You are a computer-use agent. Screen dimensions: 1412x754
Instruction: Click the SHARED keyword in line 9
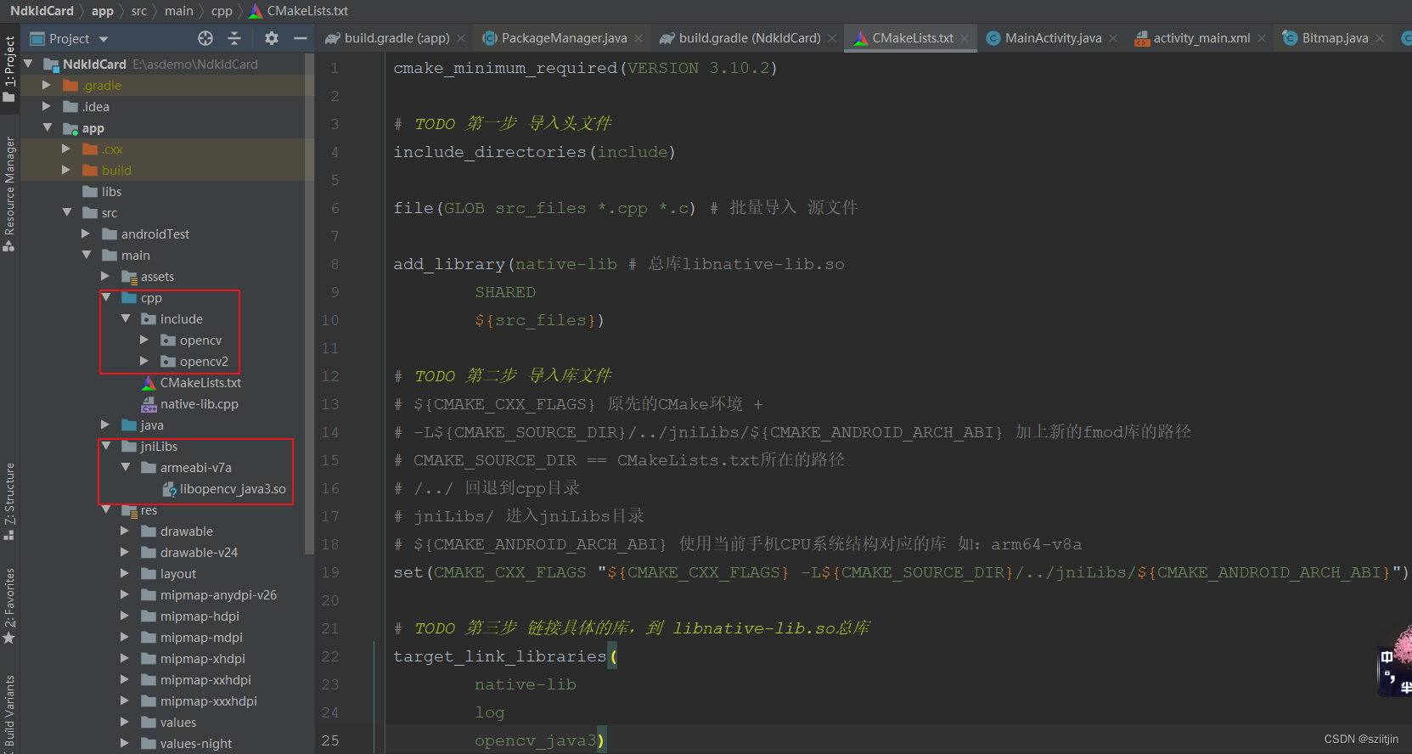505,292
